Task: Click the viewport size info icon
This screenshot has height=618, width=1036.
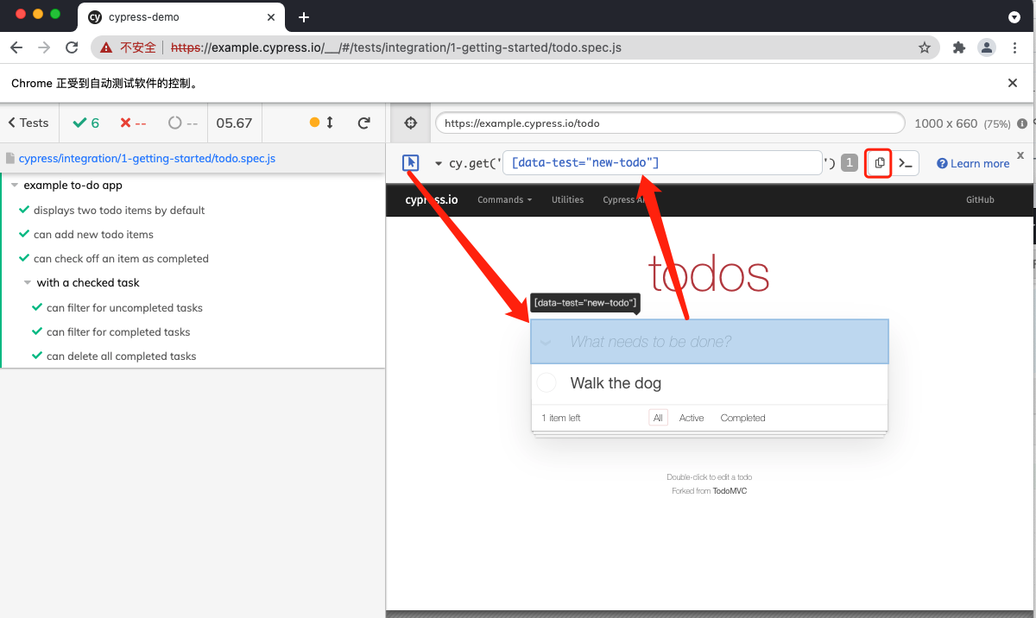Action: point(1022,123)
